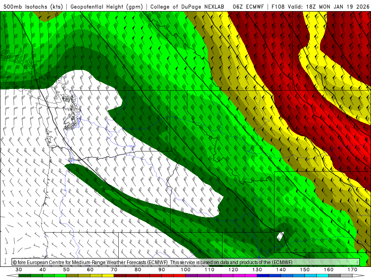Click the '60' legend label
371x278 pixels.
[90, 270]
